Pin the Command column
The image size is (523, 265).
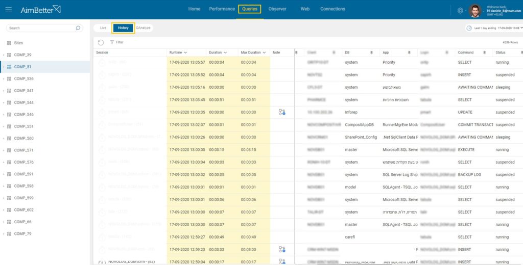pyautogui.click(x=485, y=52)
